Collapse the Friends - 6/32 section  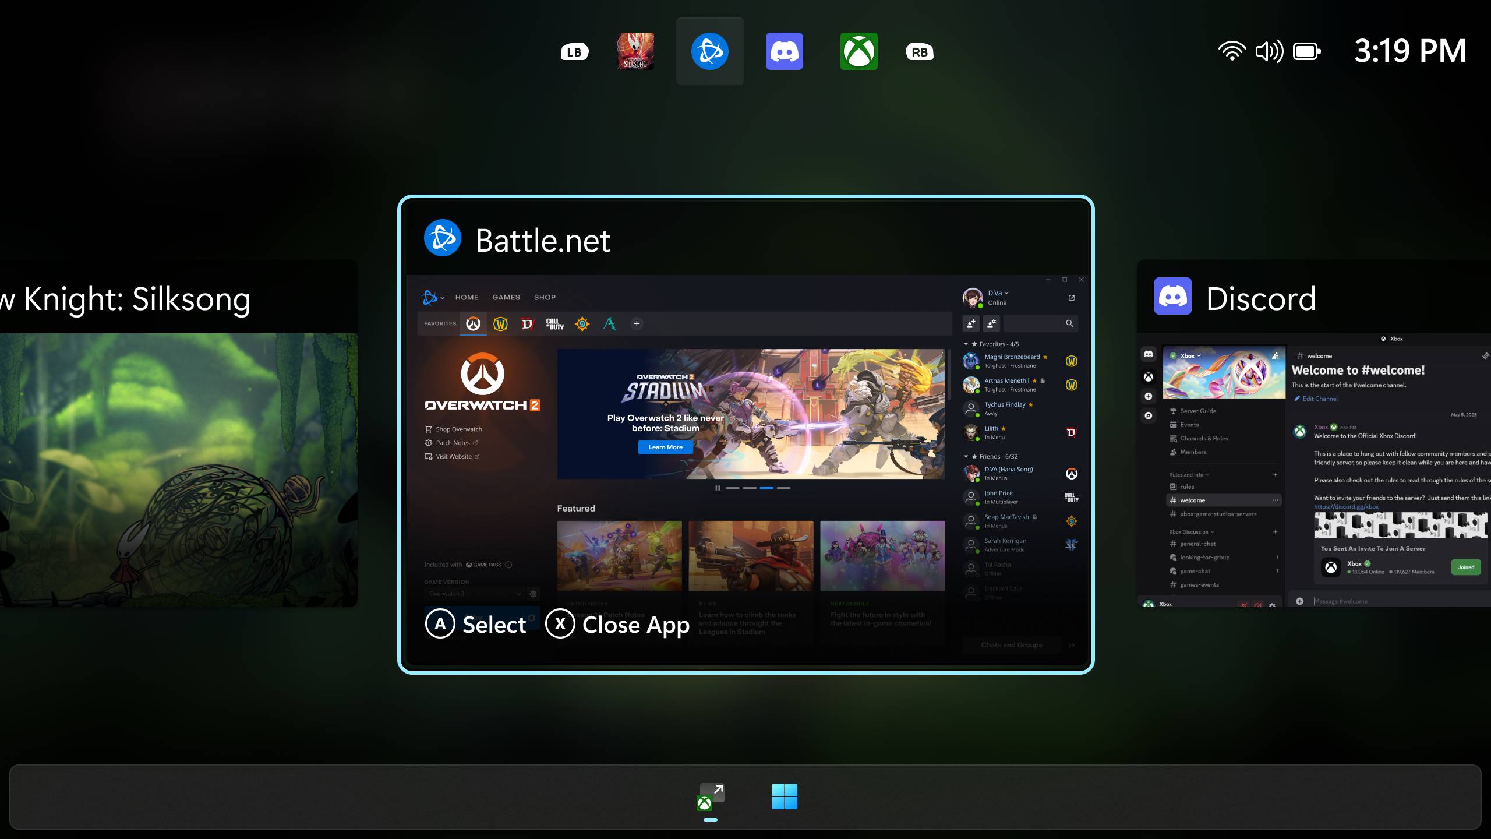[966, 457]
